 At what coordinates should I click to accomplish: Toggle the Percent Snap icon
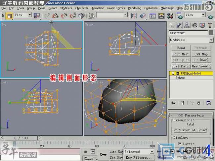click(64, 16)
